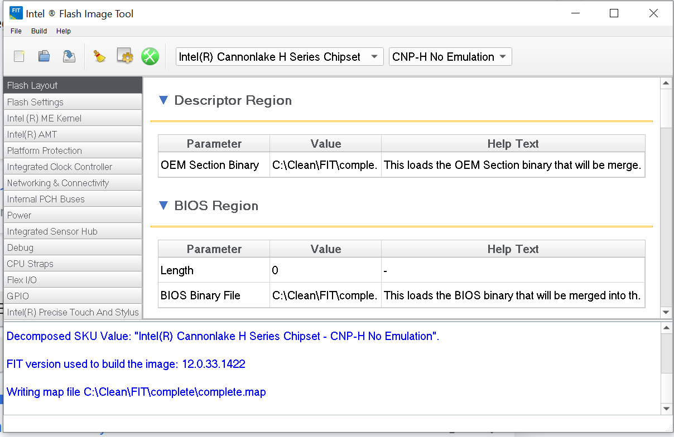Open the File menu
This screenshot has height=437, width=674.
click(16, 31)
